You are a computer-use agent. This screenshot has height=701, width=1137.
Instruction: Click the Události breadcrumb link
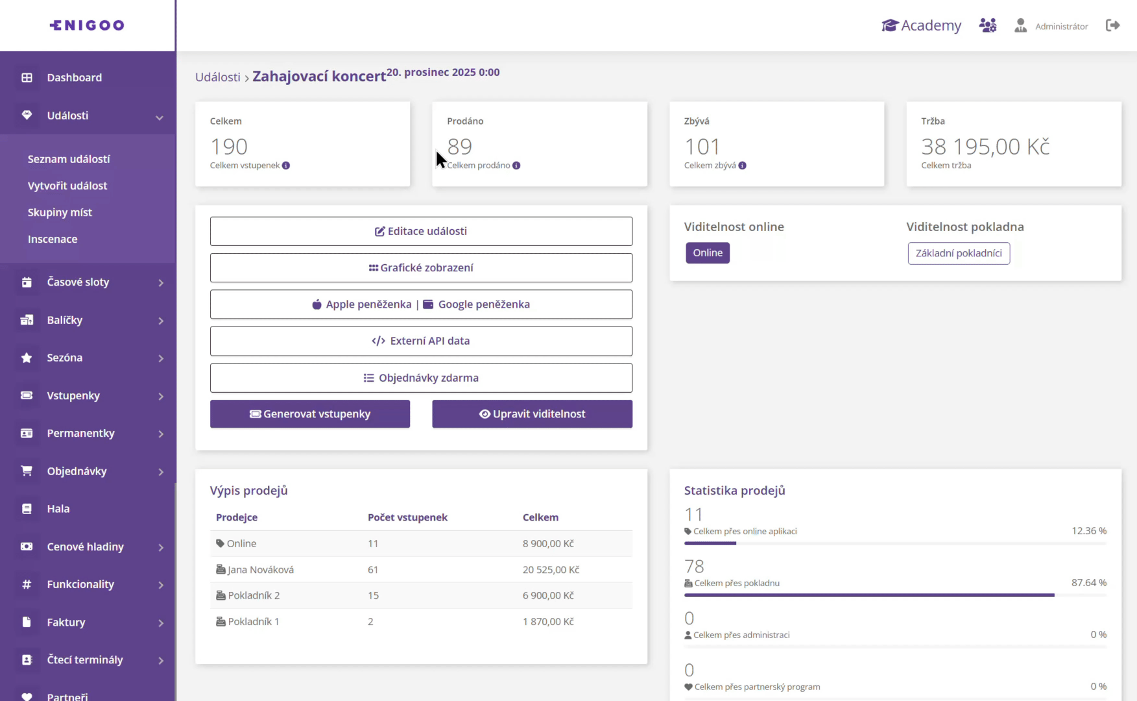click(217, 77)
